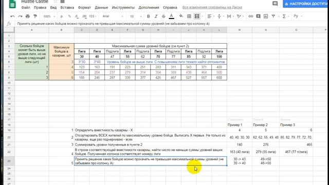Choose text color
329x185 pixels.
pyautogui.click(x=171, y=16)
